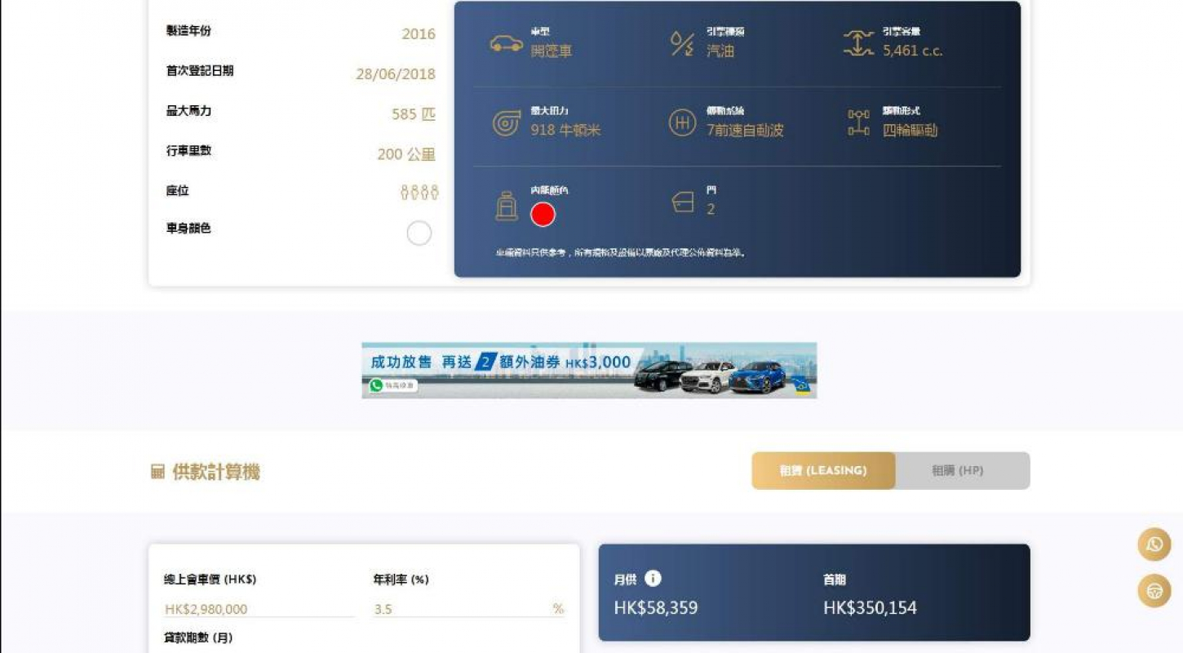The width and height of the screenshot is (1183, 653).
Task: Click the fuel type percent icon
Action: (x=682, y=43)
